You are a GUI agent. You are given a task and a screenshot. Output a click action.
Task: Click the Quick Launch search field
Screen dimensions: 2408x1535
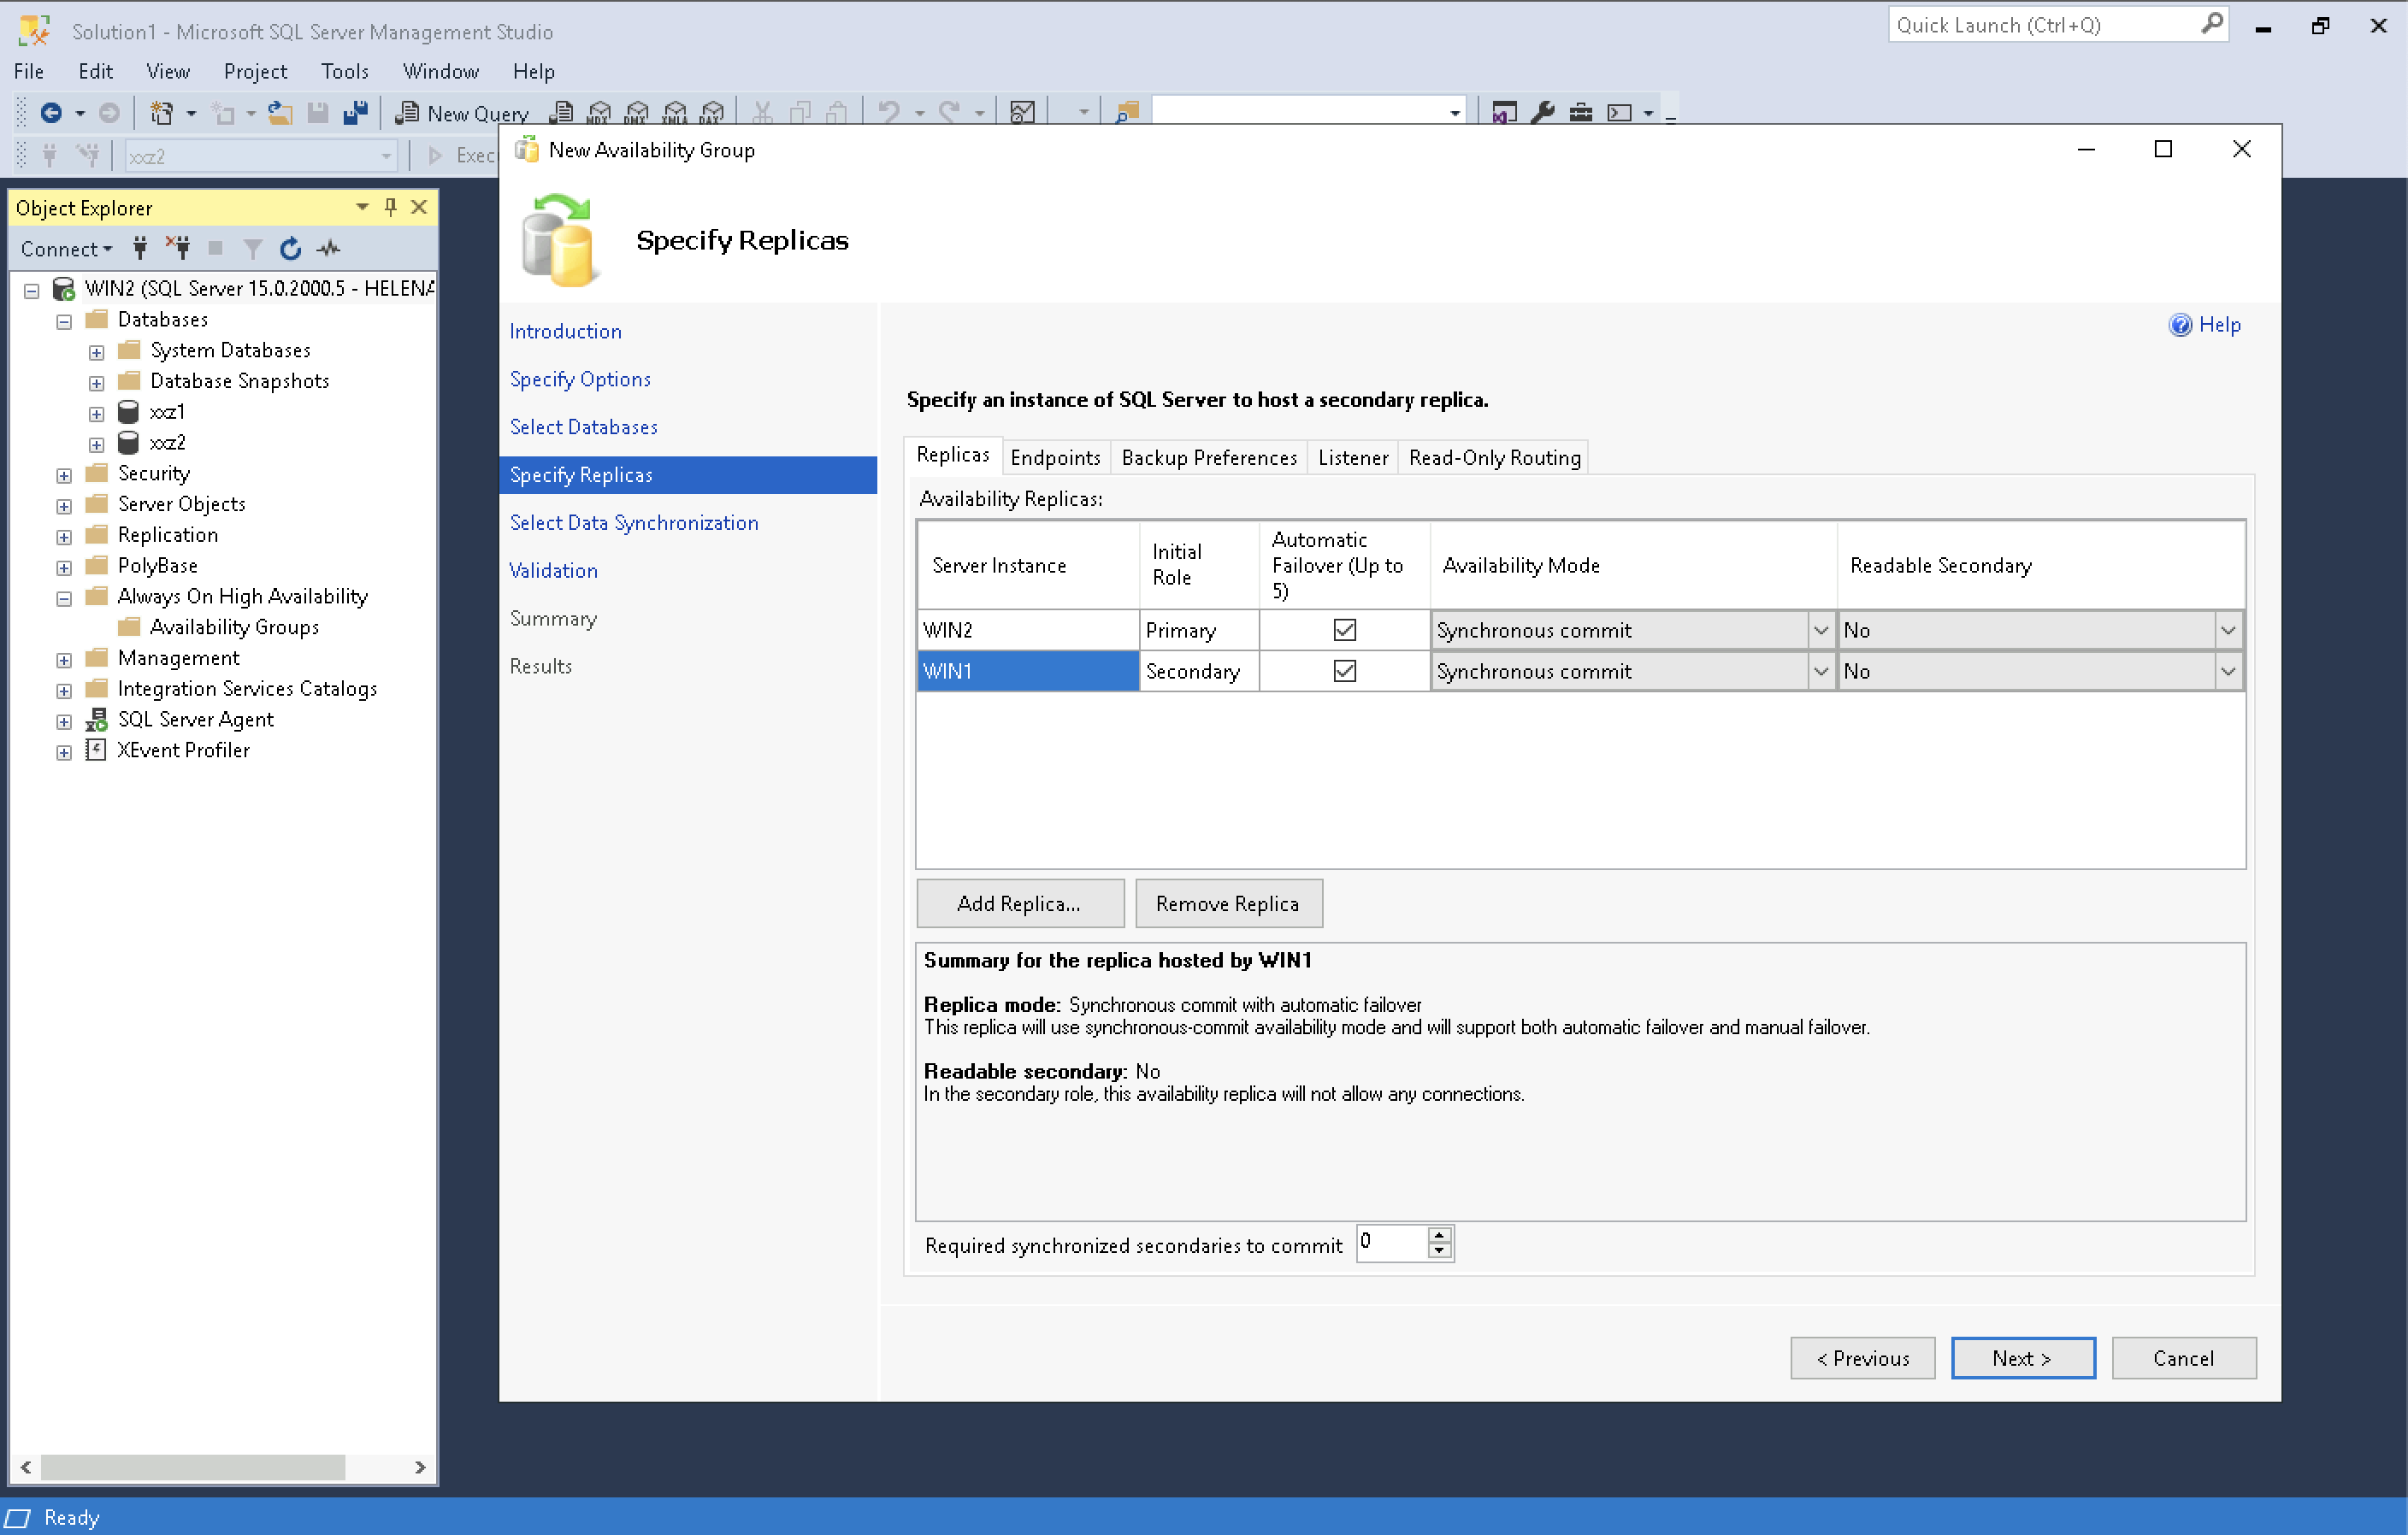(2040, 25)
